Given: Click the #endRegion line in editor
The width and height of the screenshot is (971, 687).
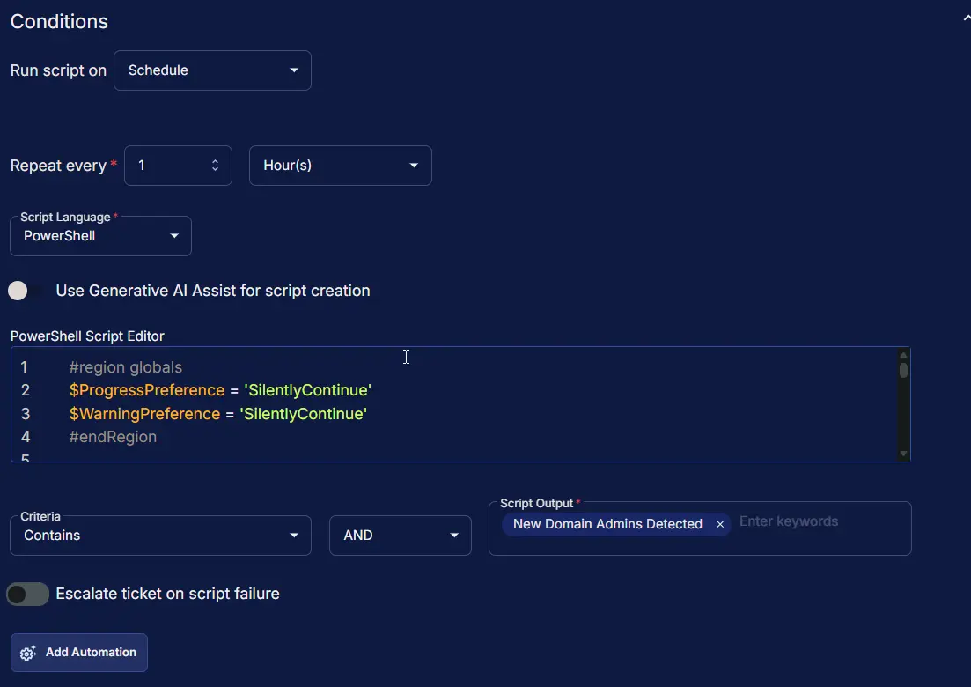Looking at the screenshot, I should 113,437.
